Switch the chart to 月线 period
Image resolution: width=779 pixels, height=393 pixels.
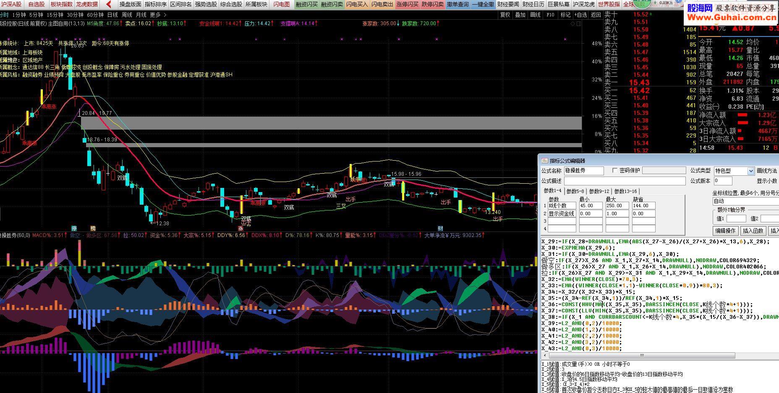[141, 15]
